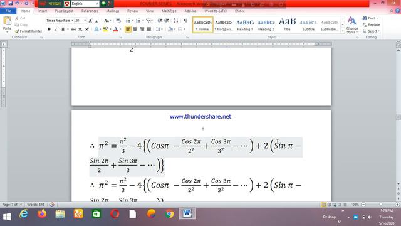Click the Replace command
The height and width of the screenshot is (226, 401).
click(x=371, y=25)
